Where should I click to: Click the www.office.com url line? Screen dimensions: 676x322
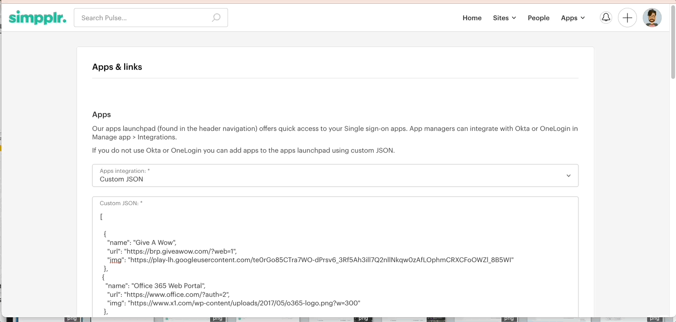click(169, 294)
